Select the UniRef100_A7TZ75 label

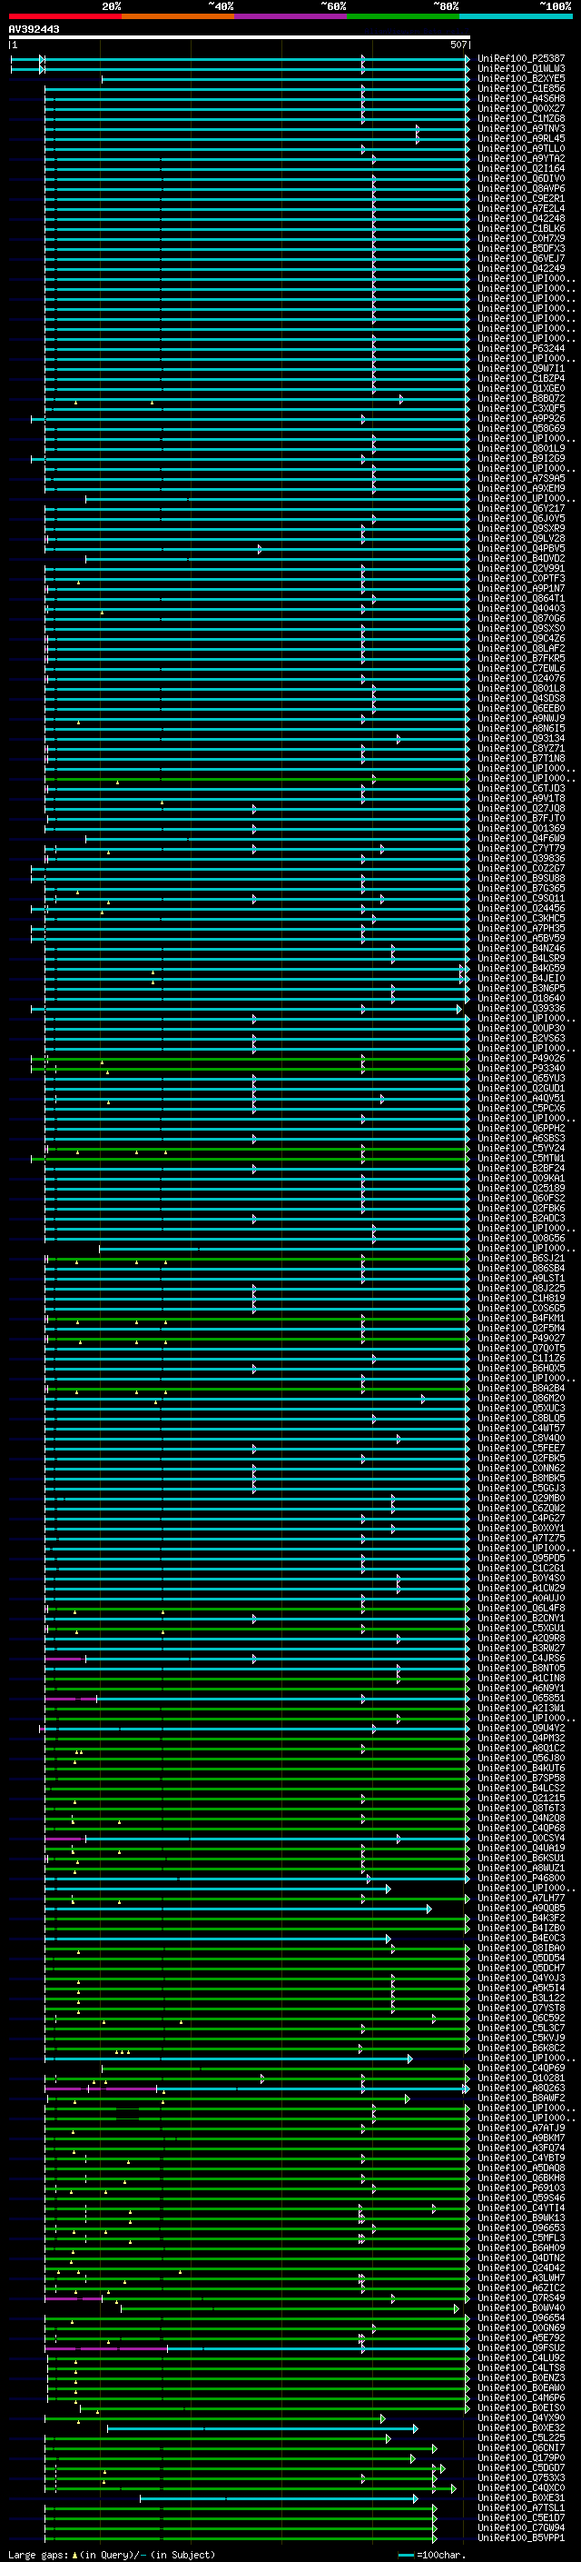[x=521, y=1539]
